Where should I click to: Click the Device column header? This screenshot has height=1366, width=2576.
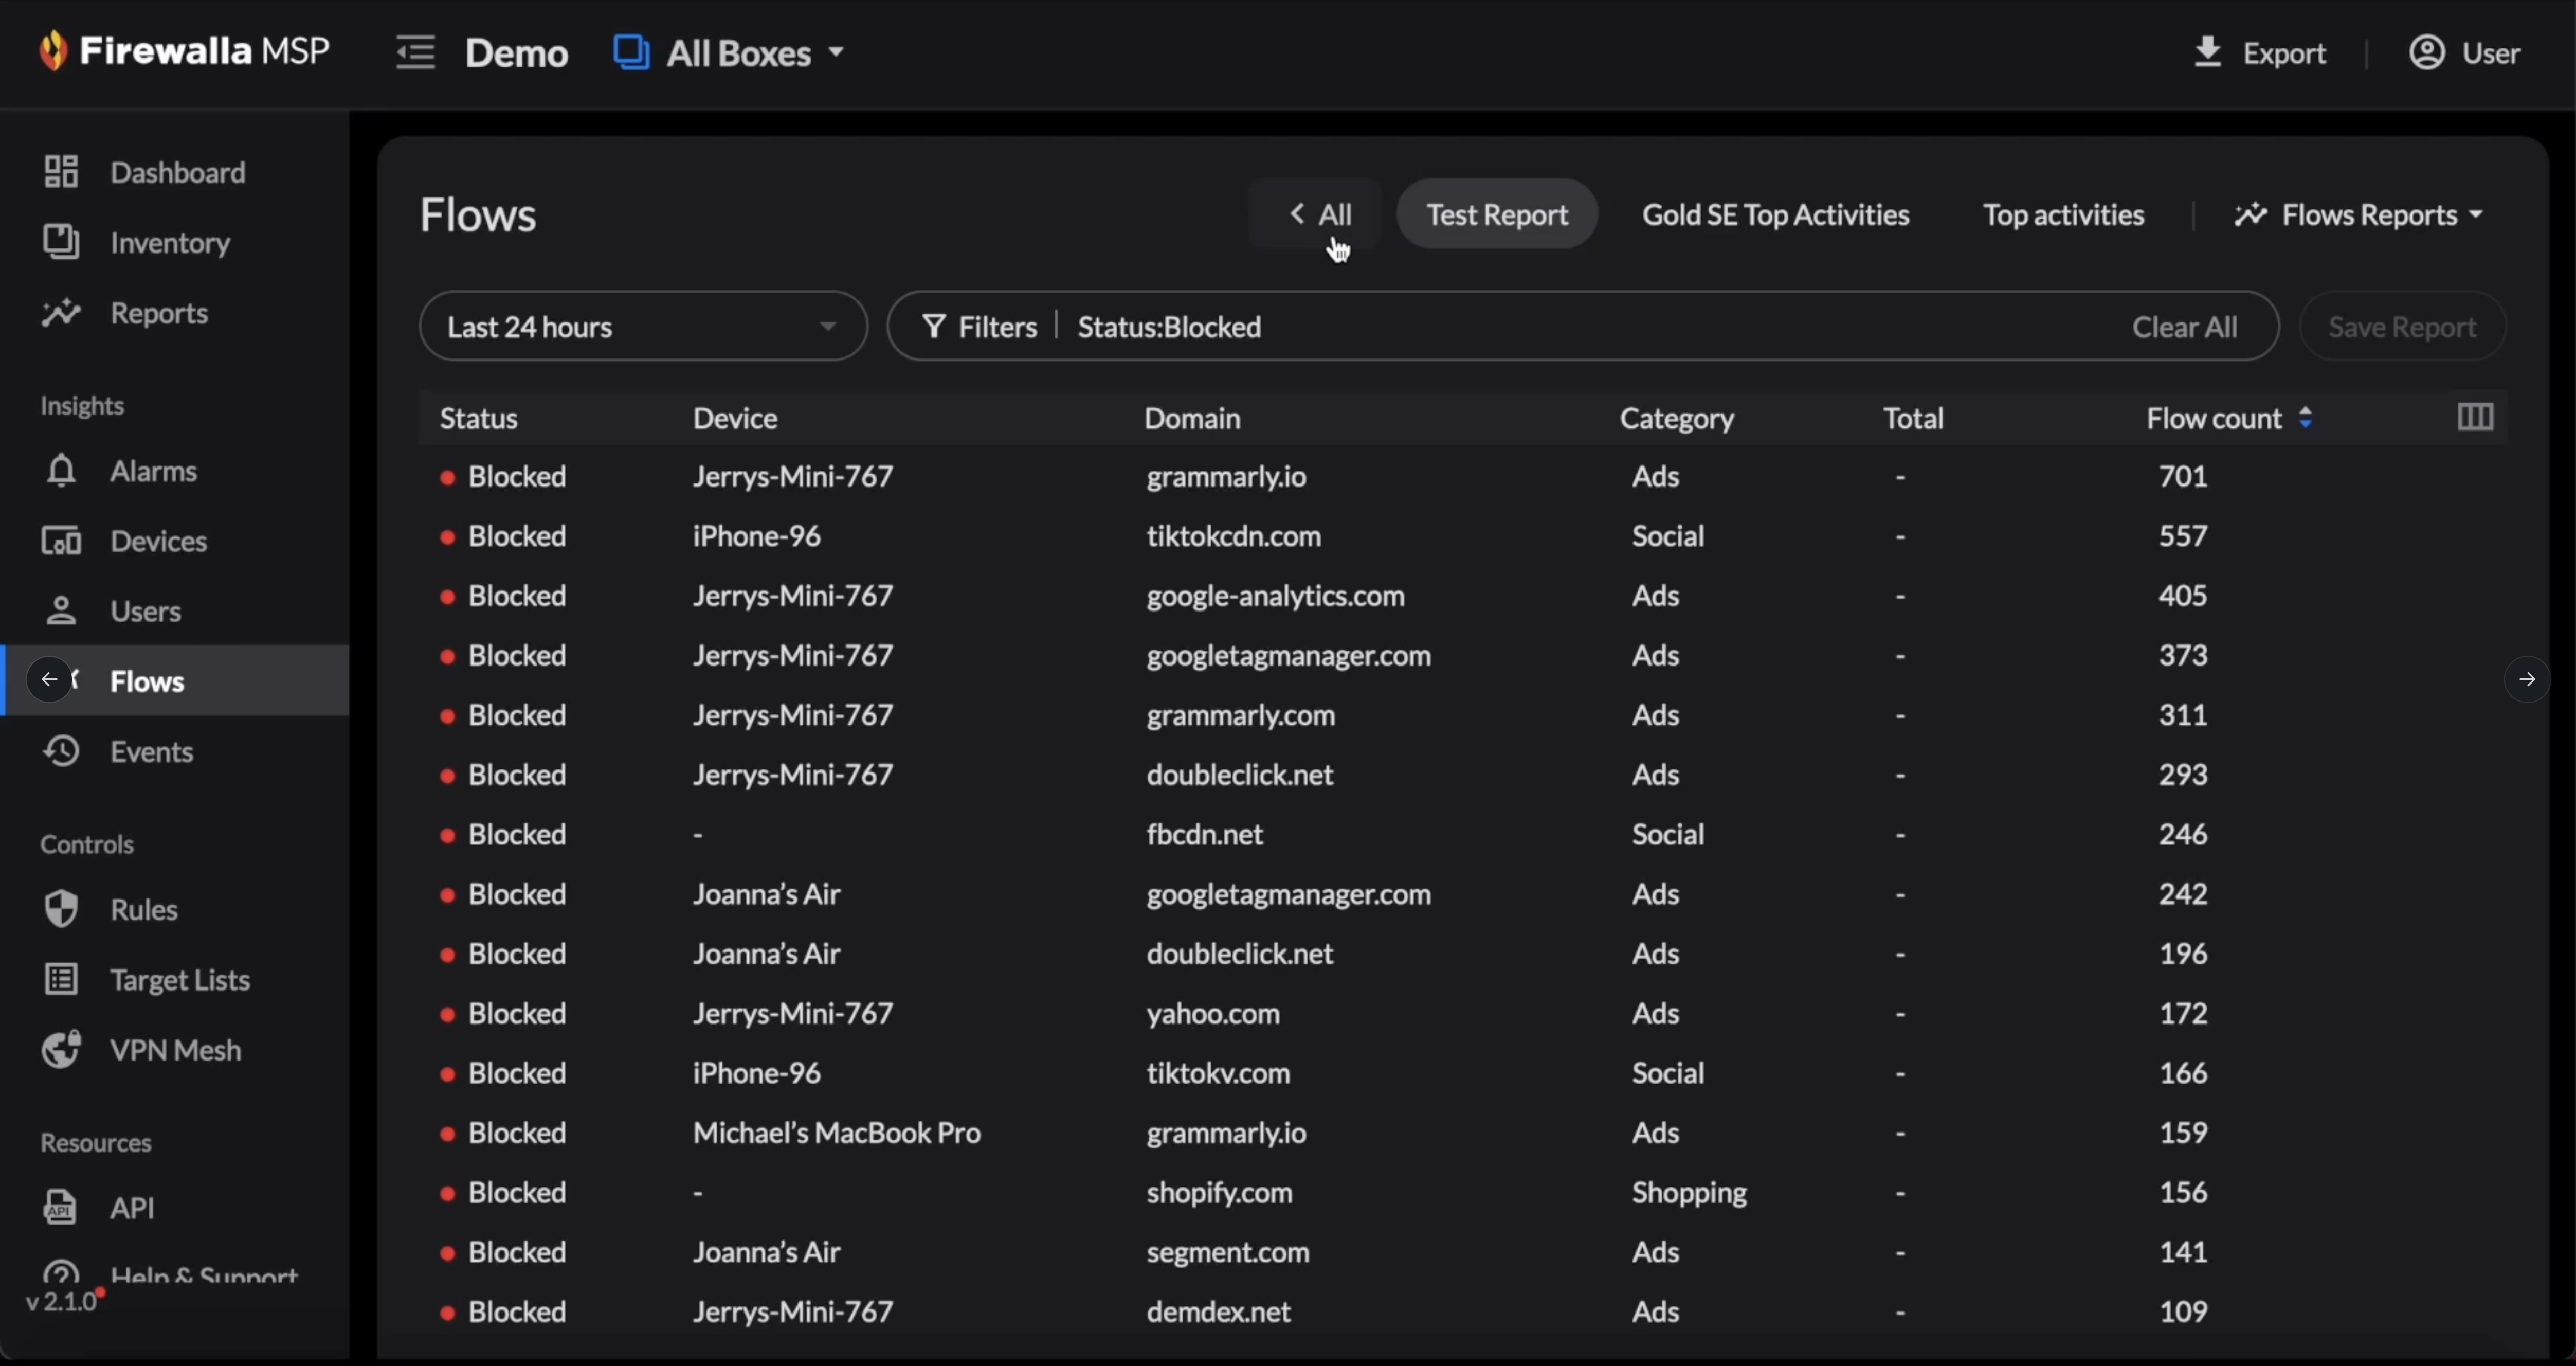(735, 418)
